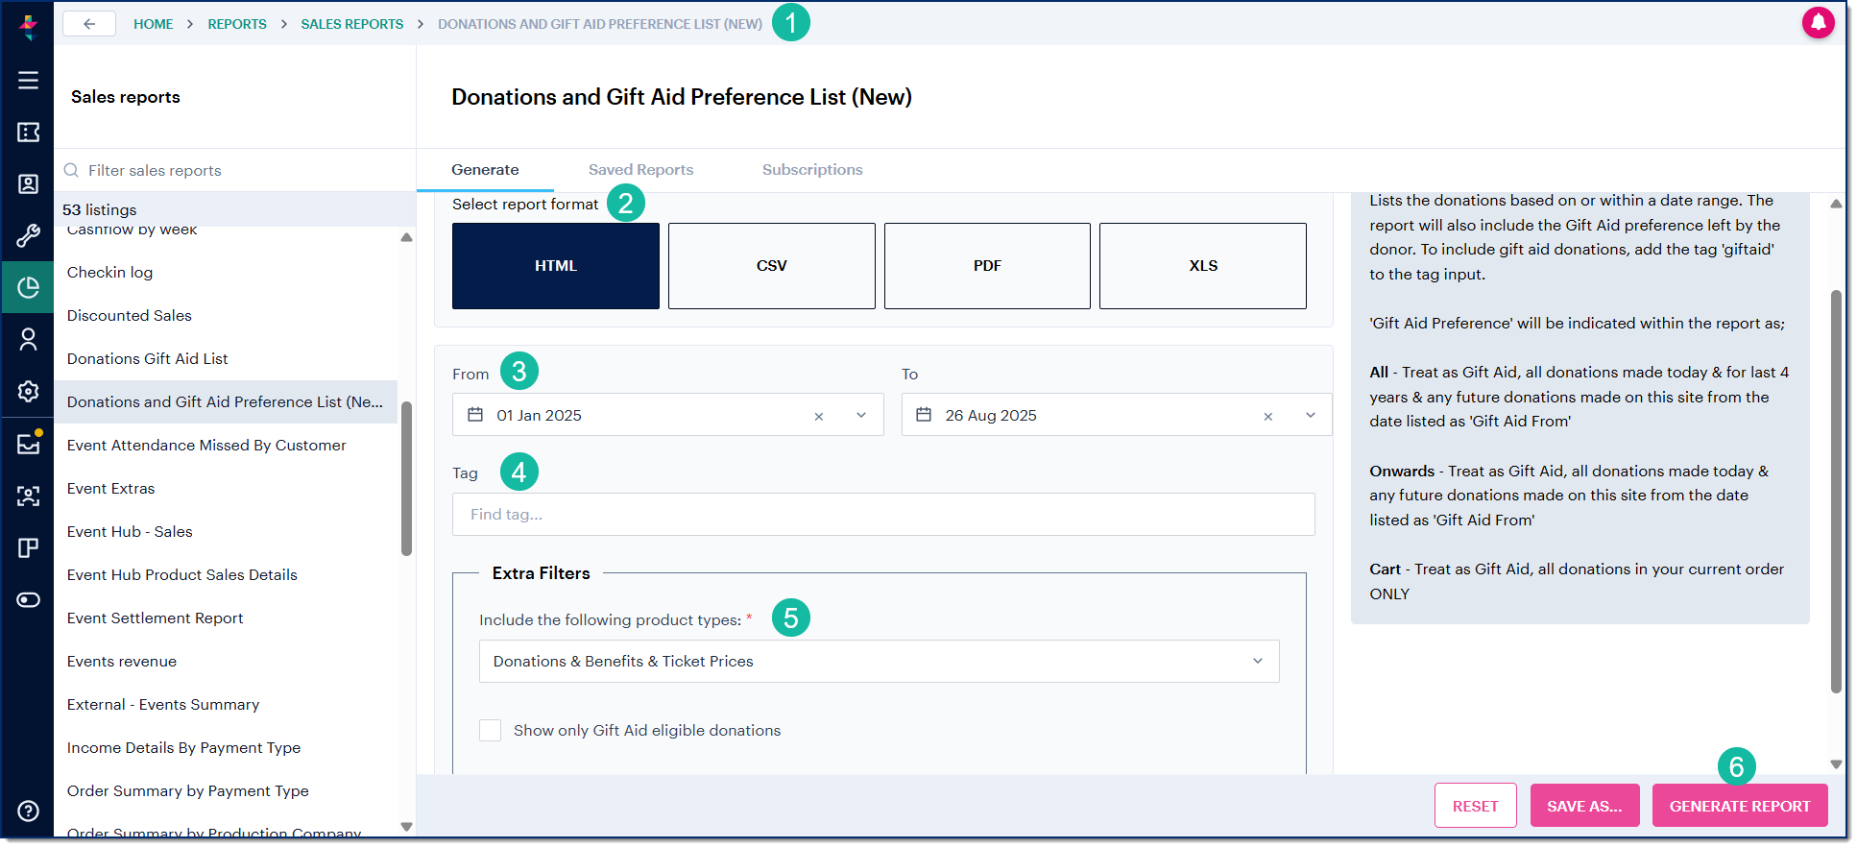The width and height of the screenshot is (1857, 848).
Task: Open Event Attendance Missed By Customer report
Action: tap(206, 445)
